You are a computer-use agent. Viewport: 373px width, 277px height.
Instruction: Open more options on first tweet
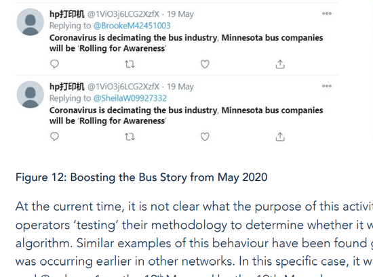click(x=327, y=14)
